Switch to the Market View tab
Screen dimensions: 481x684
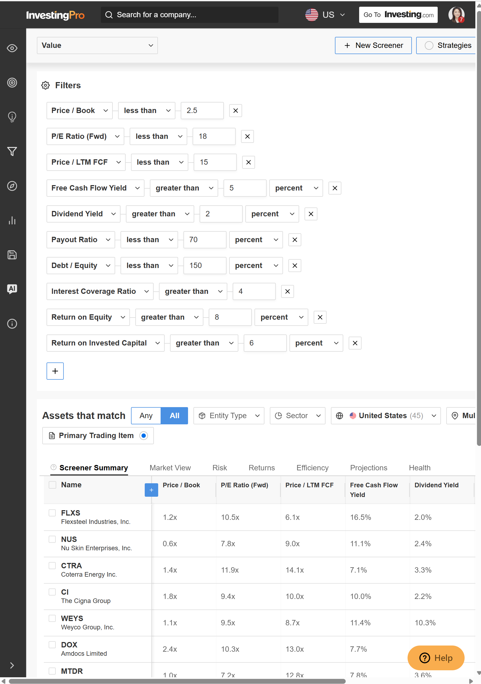pyautogui.click(x=170, y=468)
